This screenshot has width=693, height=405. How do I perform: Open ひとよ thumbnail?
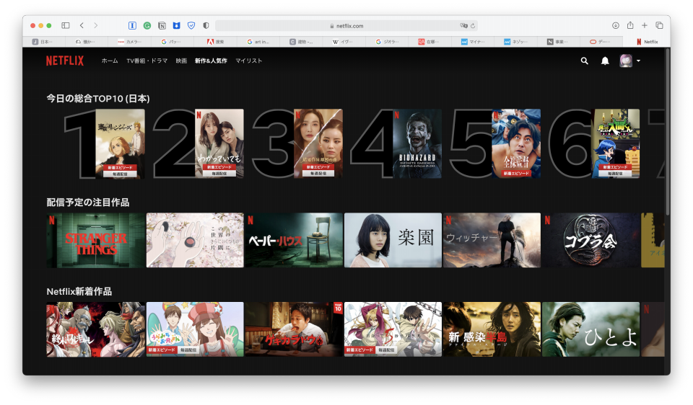point(591,329)
